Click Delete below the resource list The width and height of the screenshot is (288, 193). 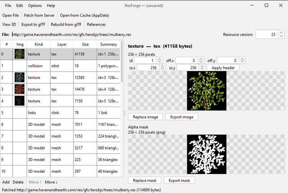pos(18,182)
